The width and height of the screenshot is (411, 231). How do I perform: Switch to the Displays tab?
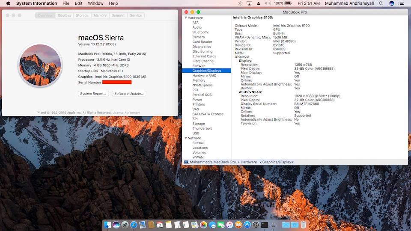click(64, 15)
